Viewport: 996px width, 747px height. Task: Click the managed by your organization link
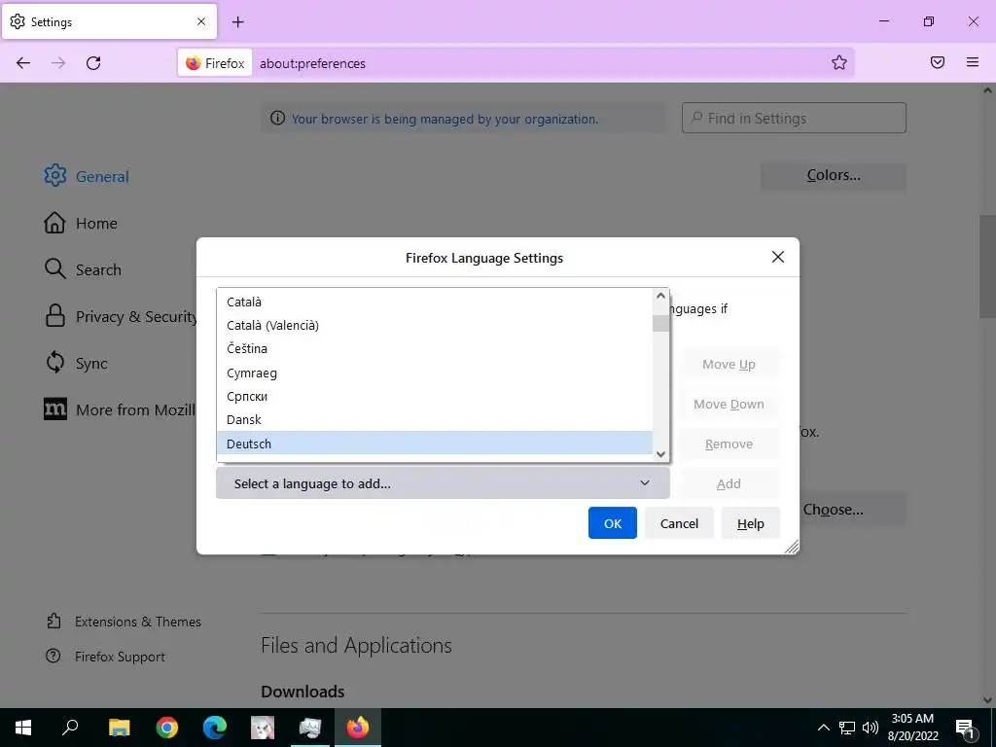[x=445, y=119]
